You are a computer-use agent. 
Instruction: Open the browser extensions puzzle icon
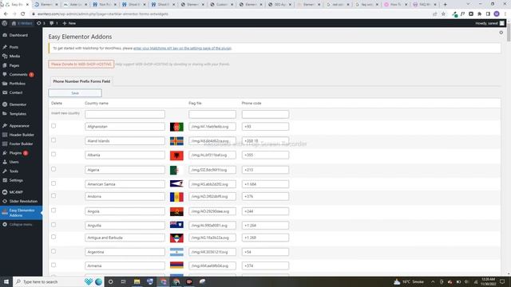pos(479,14)
